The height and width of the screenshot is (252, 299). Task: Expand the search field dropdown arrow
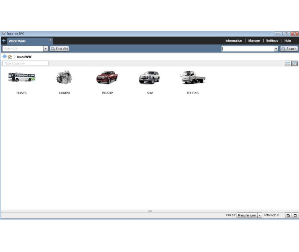tap(276, 49)
